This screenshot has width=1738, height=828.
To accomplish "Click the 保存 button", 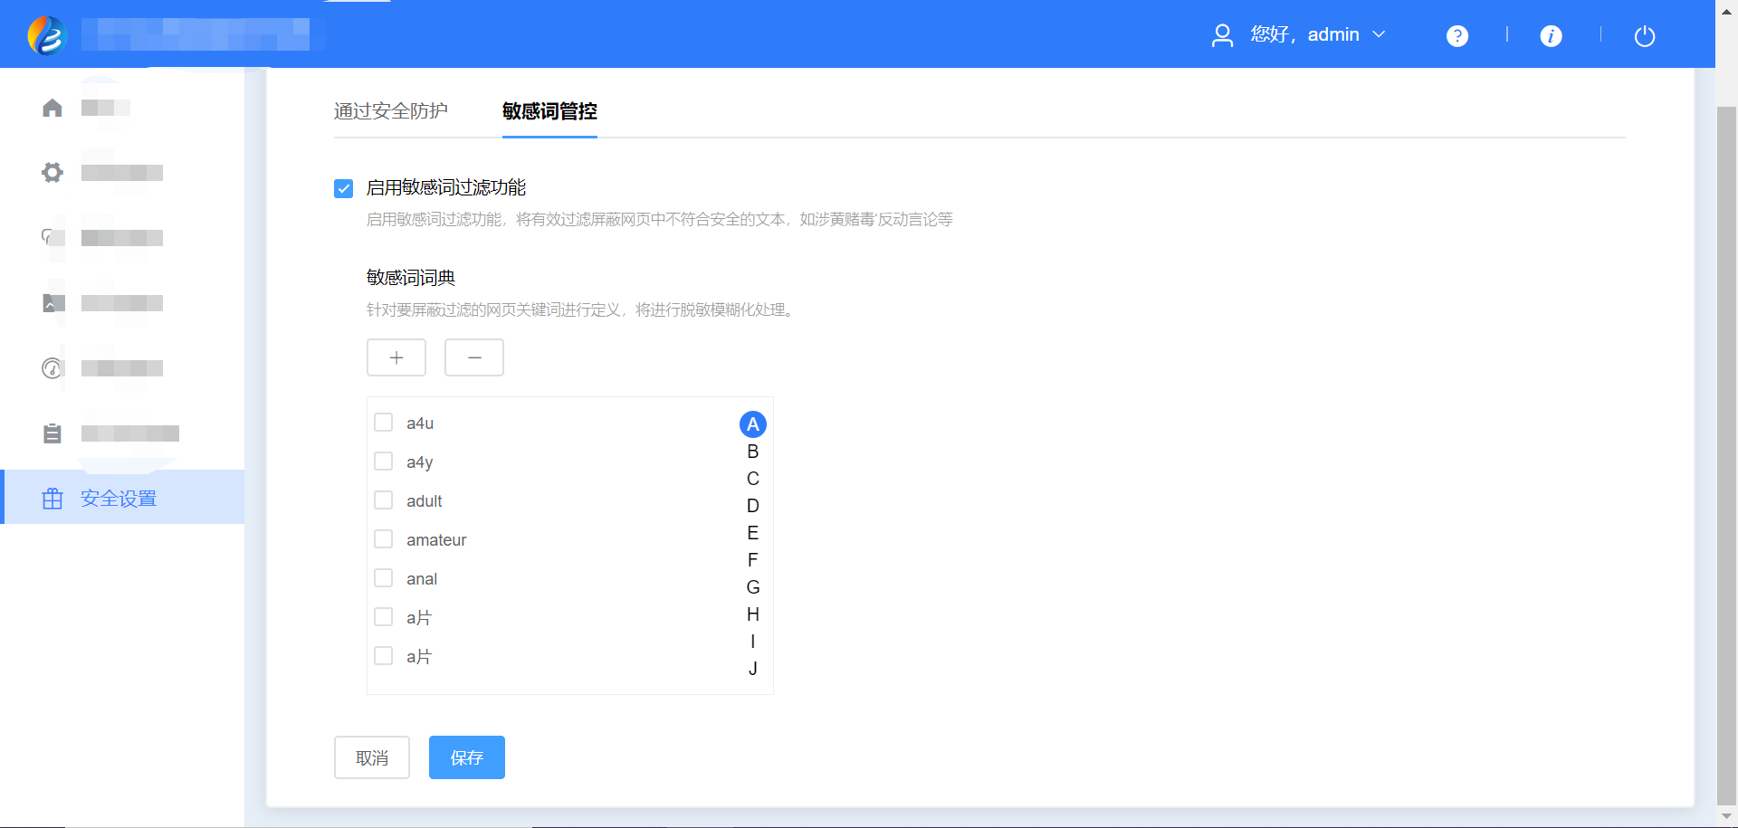I will click(x=466, y=757).
